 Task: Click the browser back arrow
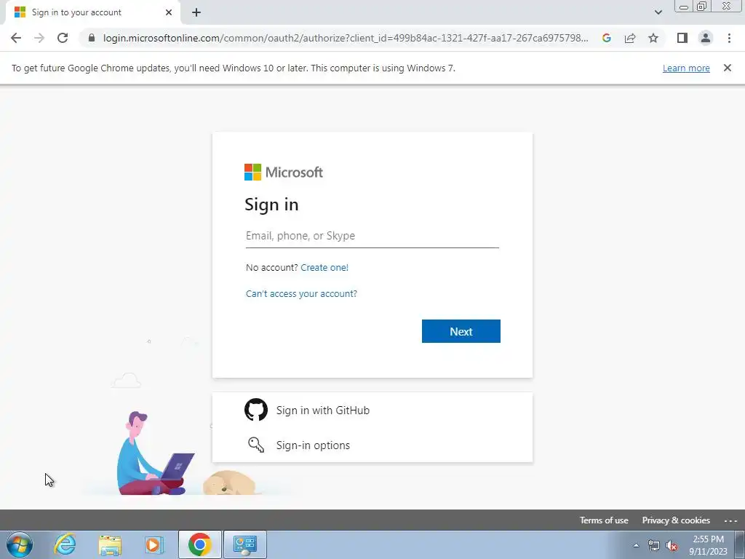(16, 38)
